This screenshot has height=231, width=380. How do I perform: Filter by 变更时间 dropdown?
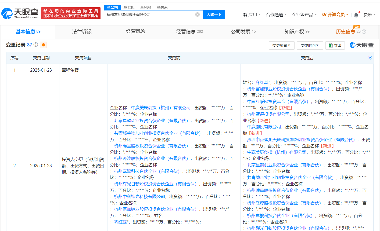click(x=310, y=45)
